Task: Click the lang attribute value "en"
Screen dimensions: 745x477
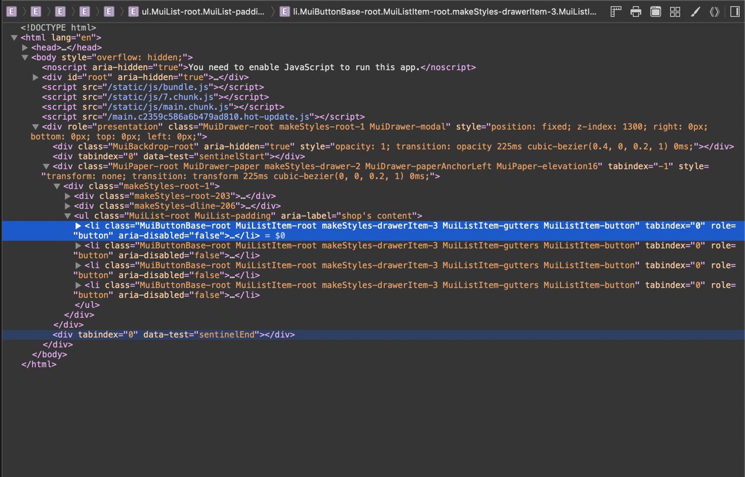Action: click(x=87, y=38)
